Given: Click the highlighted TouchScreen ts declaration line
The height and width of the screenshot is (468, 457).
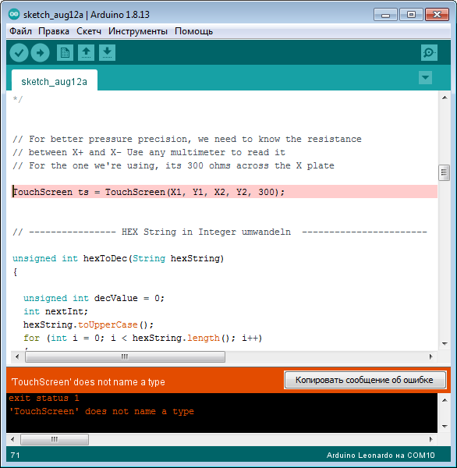Looking at the screenshot, I should tap(225, 192).
